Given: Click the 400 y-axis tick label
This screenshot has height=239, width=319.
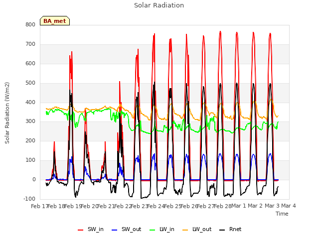Looking at the screenshot, I should [x=30, y=102].
